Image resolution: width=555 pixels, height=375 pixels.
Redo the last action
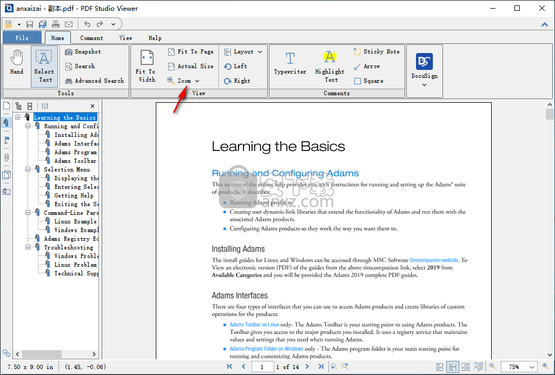coord(100,24)
